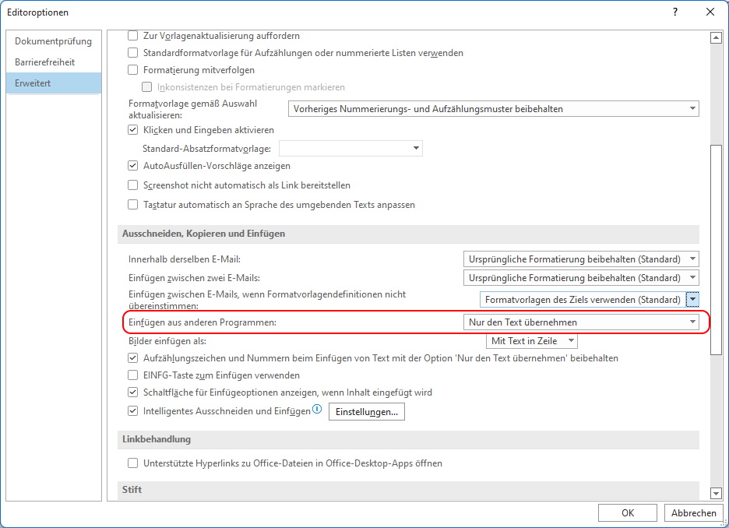Uncheck AutoAusfüllen-Vorschläge anzeigen
This screenshot has height=528, width=729.
(133, 165)
